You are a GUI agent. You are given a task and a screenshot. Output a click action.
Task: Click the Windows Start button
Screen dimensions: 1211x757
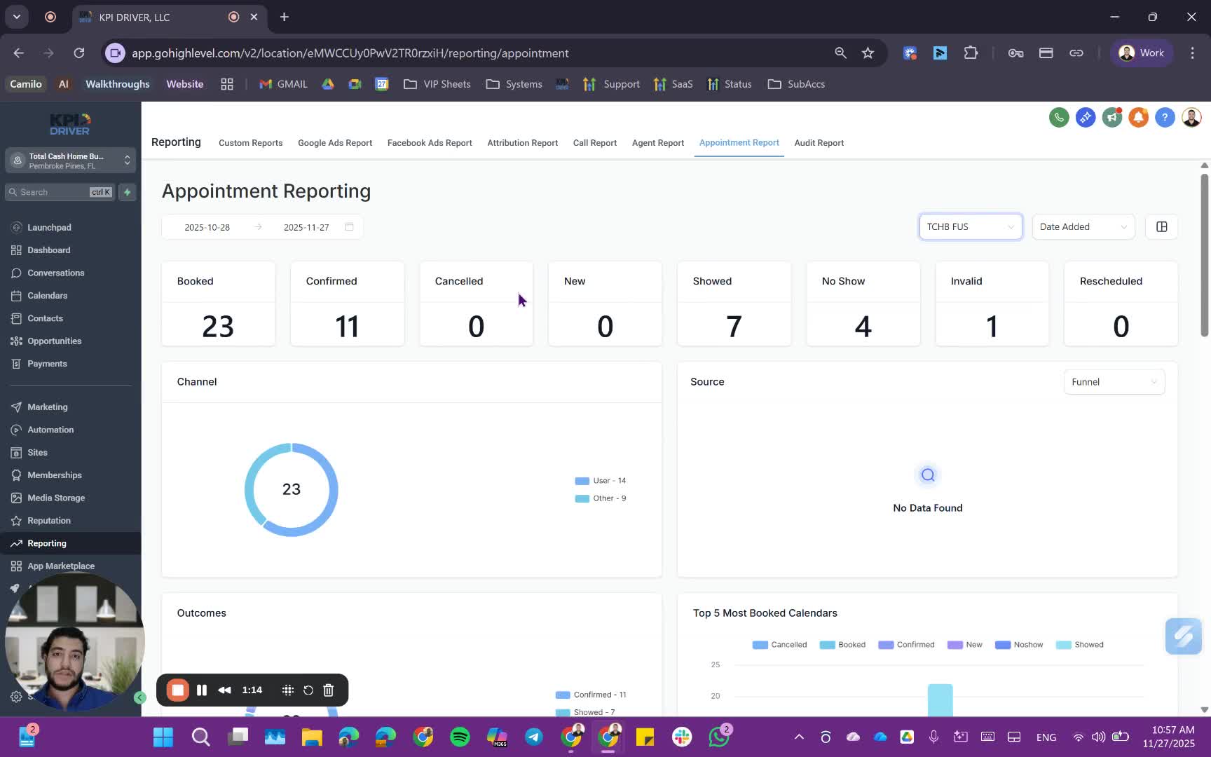[163, 737]
